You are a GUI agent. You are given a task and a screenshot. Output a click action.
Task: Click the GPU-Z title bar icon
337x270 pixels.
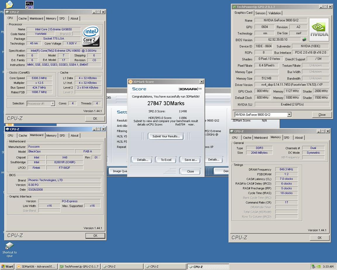pos(235,7)
